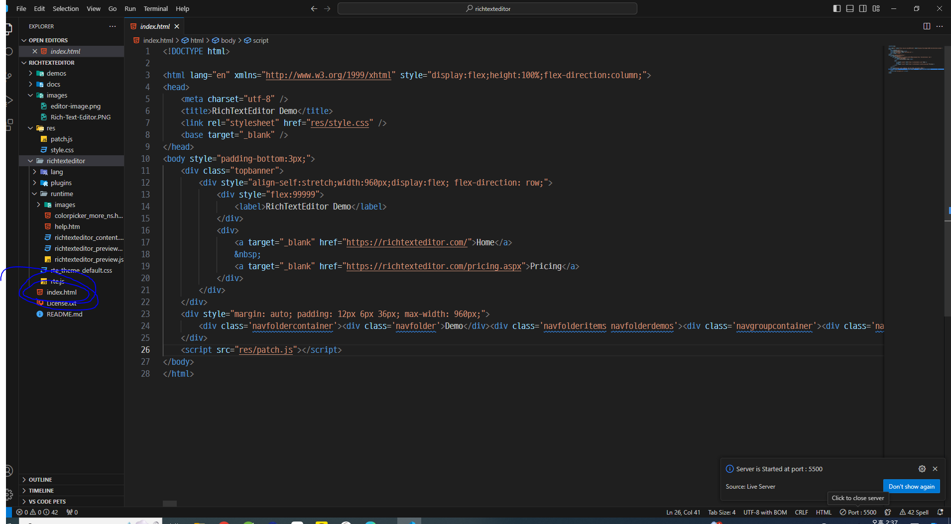Open the Go menu
The height and width of the screenshot is (524, 951).
pyautogui.click(x=113, y=8)
